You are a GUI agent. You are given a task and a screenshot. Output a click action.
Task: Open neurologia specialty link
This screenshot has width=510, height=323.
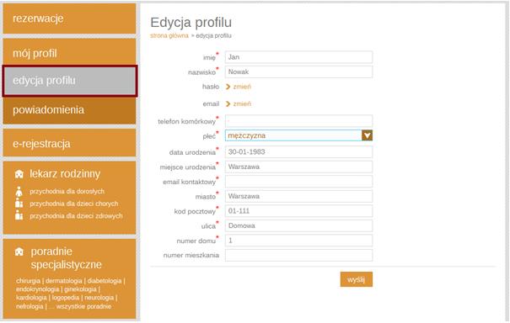coord(99,298)
